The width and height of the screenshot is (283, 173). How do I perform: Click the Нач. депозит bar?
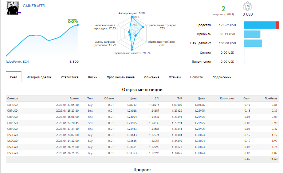pyautogui.click(x=253, y=43)
